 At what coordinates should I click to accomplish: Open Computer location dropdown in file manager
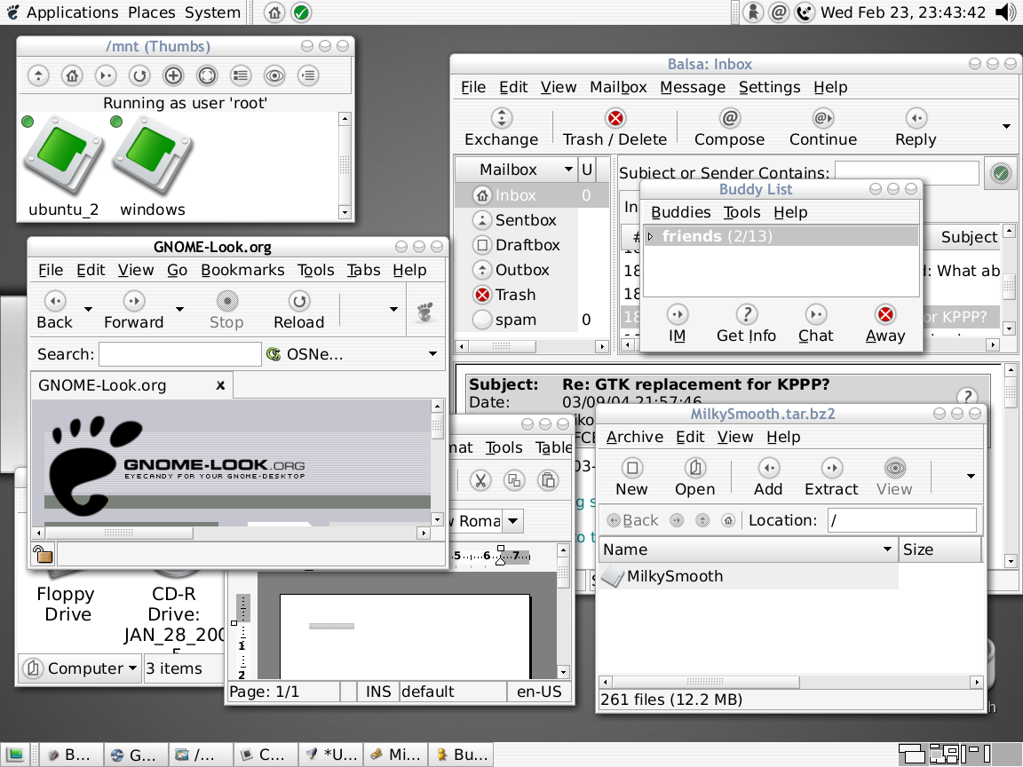point(80,668)
